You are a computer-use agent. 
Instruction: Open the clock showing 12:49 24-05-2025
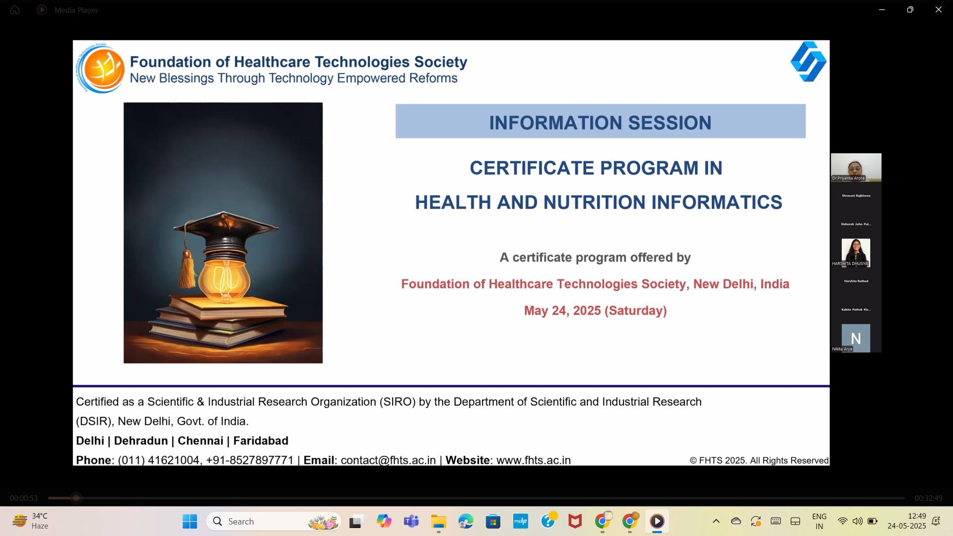[x=907, y=521]
